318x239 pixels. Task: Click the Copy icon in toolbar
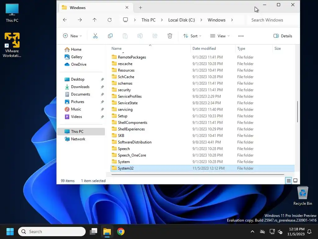110,36
